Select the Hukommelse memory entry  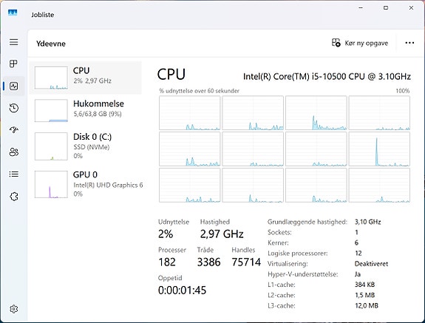tap(86, 111)
